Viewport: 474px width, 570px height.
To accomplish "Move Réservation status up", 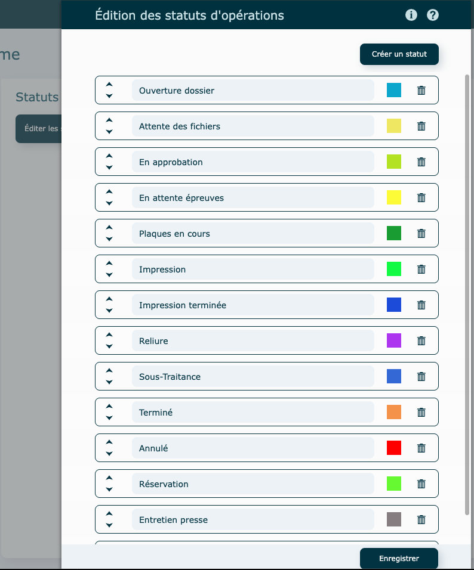I will point(109,478).
